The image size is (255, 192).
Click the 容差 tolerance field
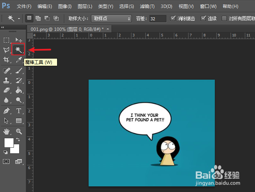(158, 18)
